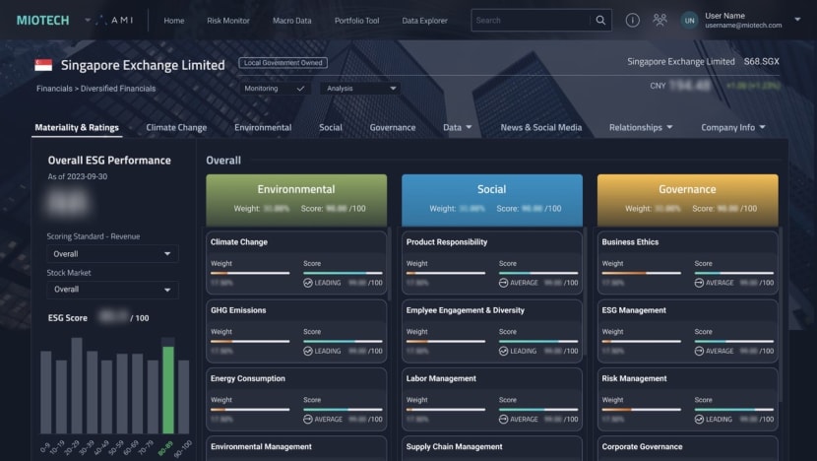Click the UN user avatar

689,21
